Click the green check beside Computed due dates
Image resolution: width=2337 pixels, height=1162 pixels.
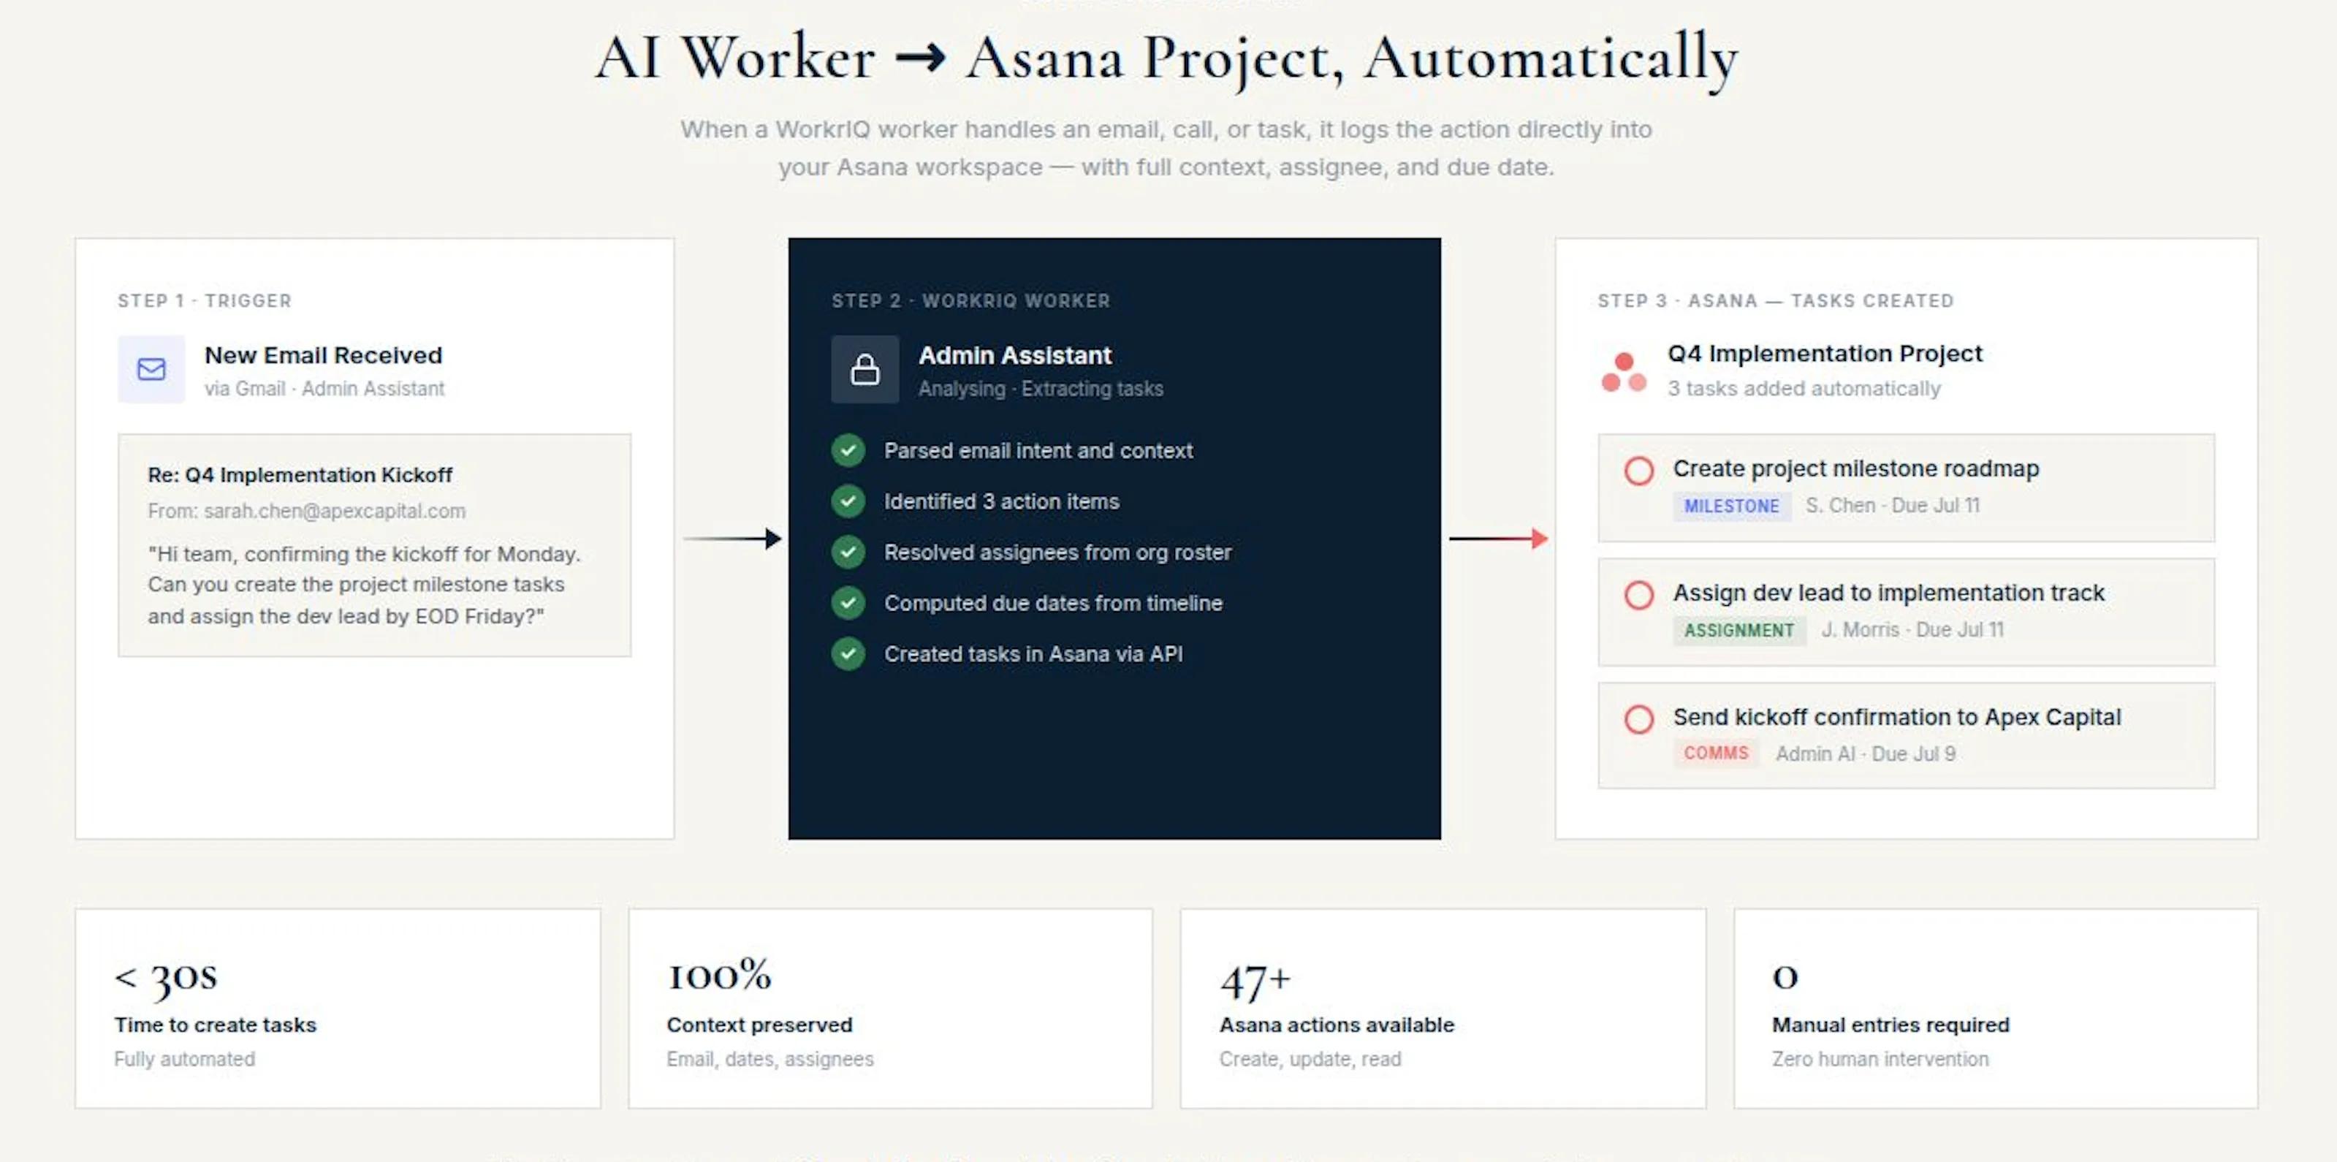848,603
